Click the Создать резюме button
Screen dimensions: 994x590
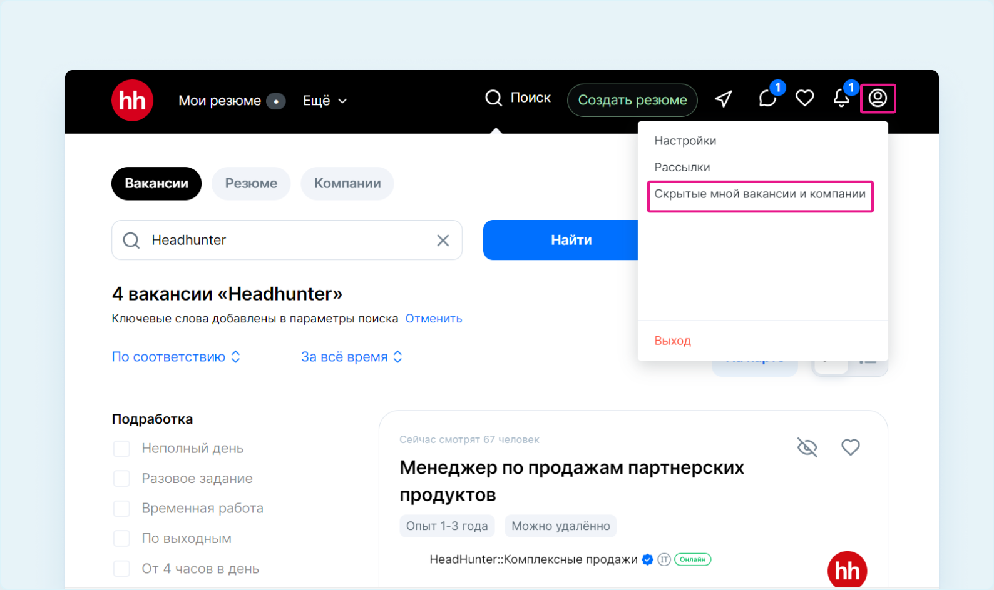(632, 100)
